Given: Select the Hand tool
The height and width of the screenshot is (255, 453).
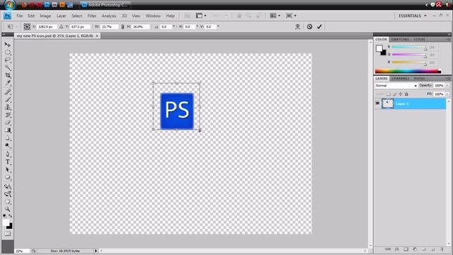Looking at the screenshot, I should (8, 201).
